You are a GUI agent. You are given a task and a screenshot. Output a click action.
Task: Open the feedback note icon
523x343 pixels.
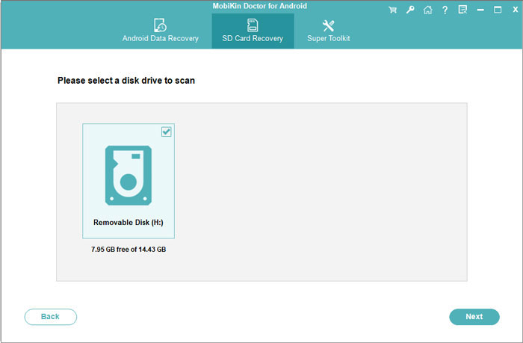462,10
